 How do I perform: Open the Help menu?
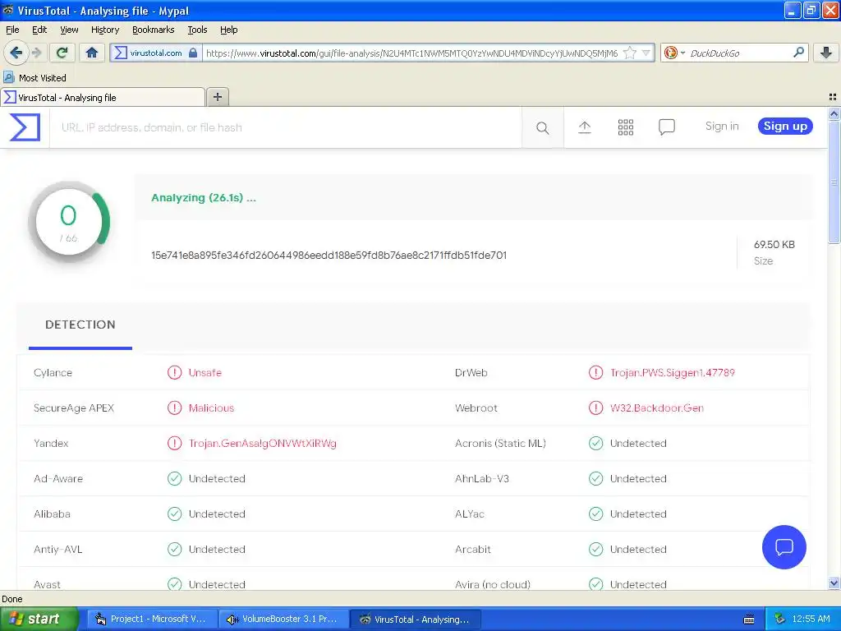(228, 30)
